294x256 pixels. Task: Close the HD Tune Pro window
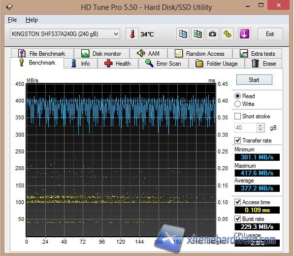279,5
